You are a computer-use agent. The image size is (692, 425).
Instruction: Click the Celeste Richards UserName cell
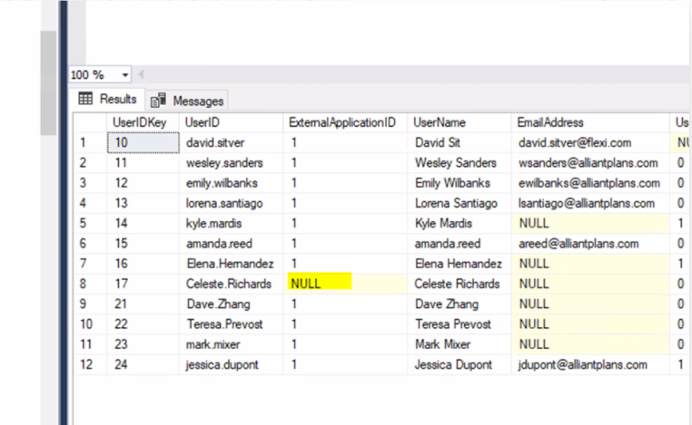coord(460,284)
